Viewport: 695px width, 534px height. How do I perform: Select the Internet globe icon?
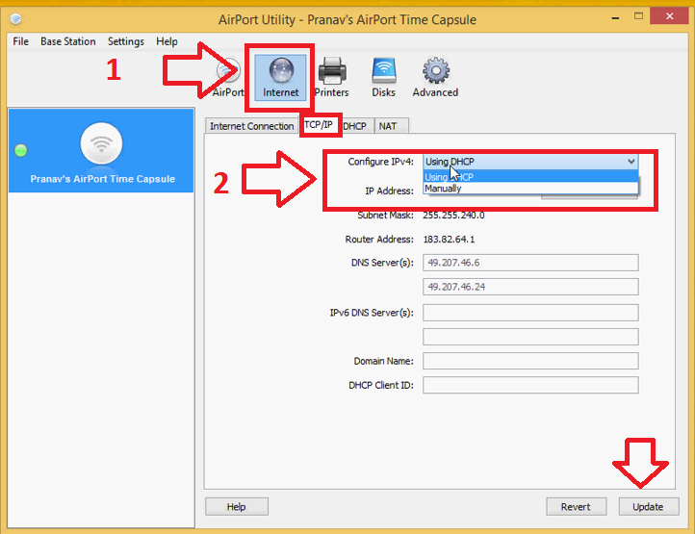click(x=281, y=75)
